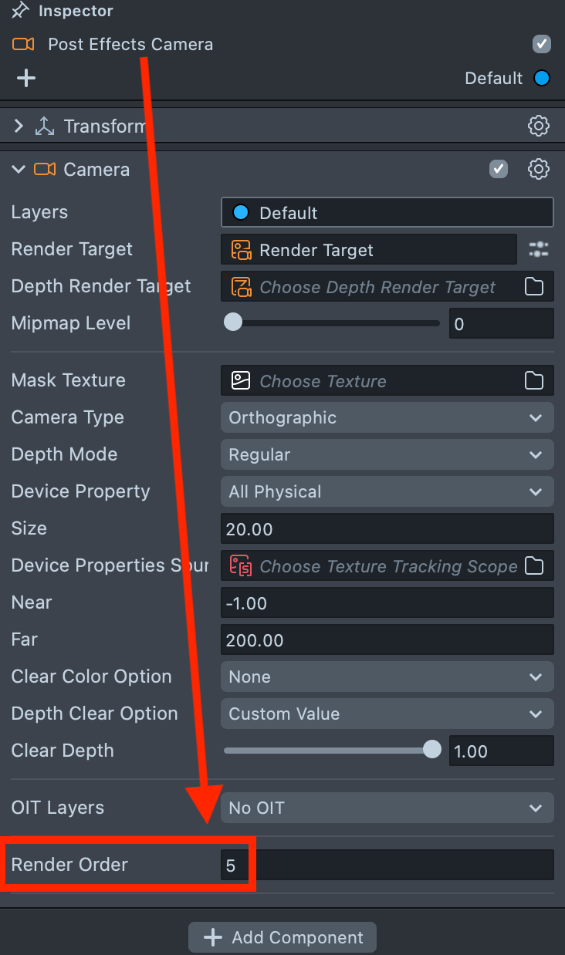
Task: Toggle the Post Effects Camera object checkbox
Action: 542,44
